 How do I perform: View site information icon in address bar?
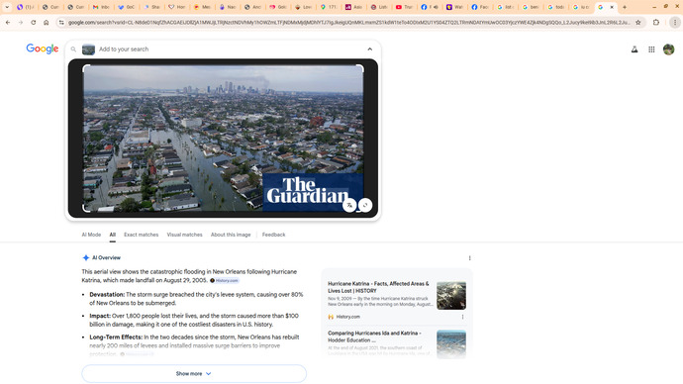click(61, 22)
